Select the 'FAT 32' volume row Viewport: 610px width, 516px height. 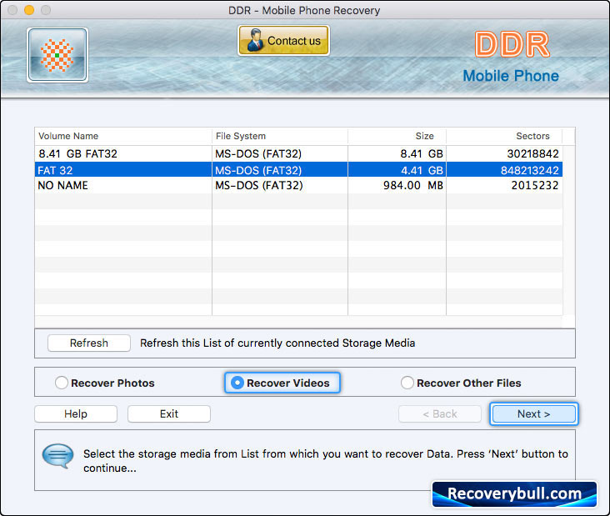(x=298, y=170)
